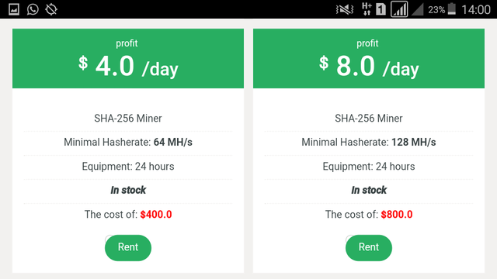Viewport: 497px width, 279px height.
Task: Select the 128 MH/s hashrate text
Action: [414, 143]
